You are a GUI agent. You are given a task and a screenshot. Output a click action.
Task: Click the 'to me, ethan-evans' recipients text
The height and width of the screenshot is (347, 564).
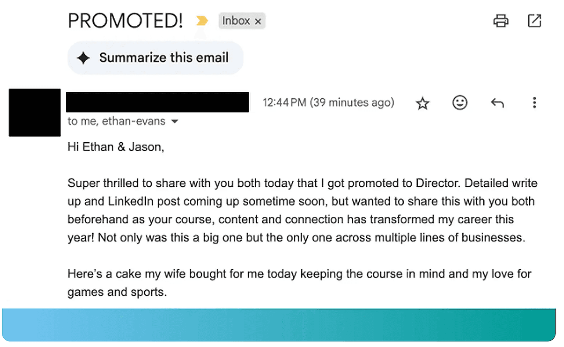tap(116, 121)
